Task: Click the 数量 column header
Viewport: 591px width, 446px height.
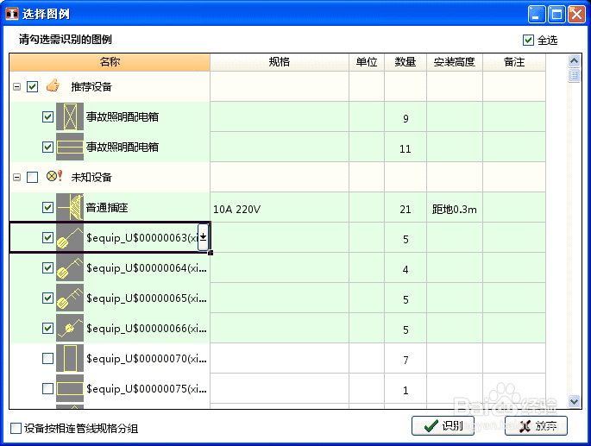Action: pyautogui.click(x=406, y=62)
